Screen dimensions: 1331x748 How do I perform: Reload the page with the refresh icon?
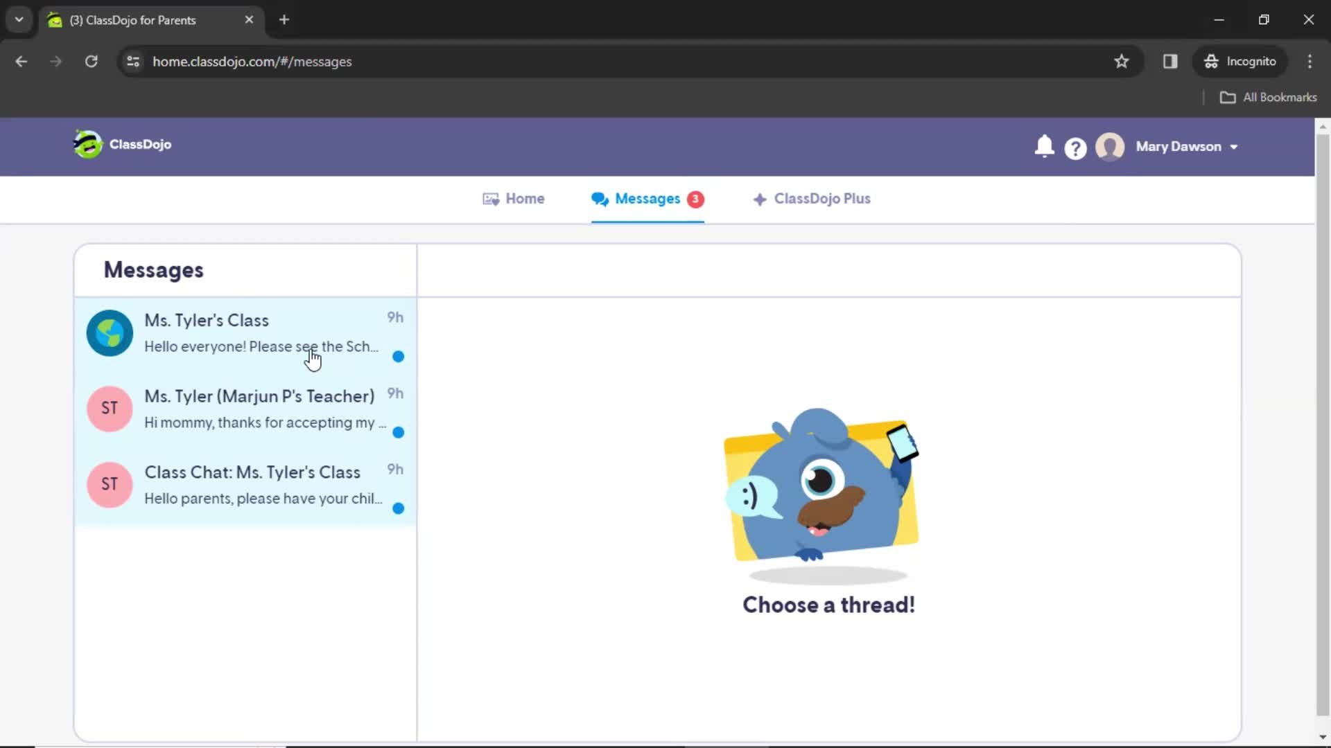[91, 62]
